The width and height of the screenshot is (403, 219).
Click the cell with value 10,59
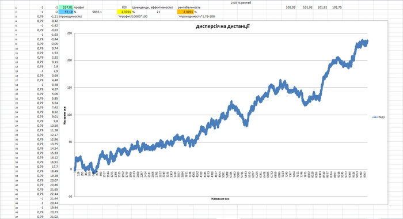click(x=51, y=126)
